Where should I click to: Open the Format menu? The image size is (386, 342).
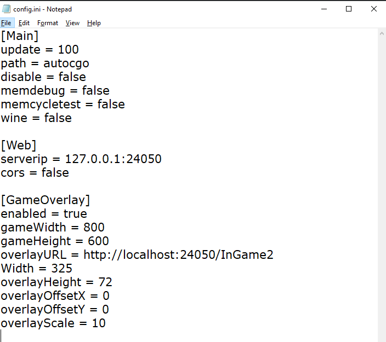point(48,23)
